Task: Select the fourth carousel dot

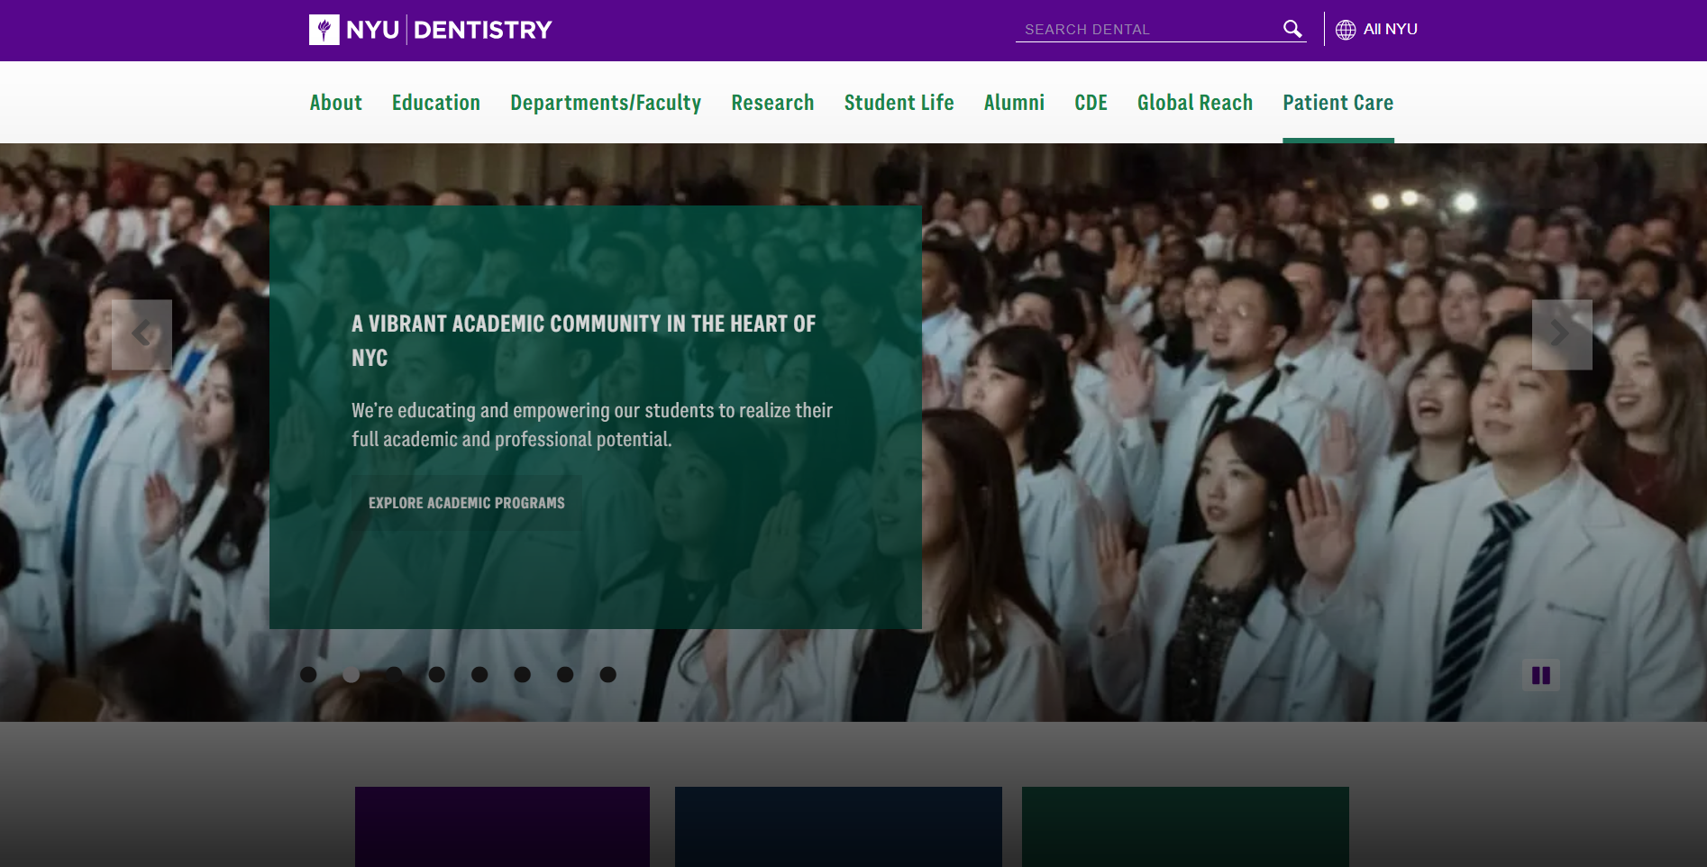Action: (437, 674)
